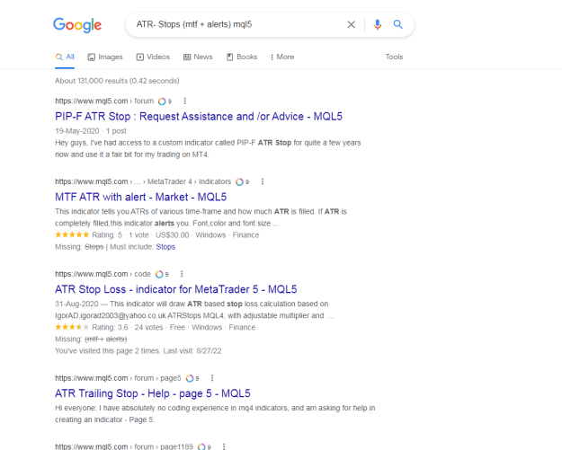Click 'About 131,000 results' stats text
The width and height of the screenshot is (562, 450).
coord(117,81)
